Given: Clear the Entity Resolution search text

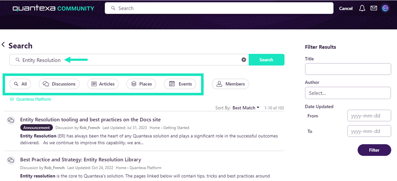Looking at the screenshot, I should click(244, 59).
